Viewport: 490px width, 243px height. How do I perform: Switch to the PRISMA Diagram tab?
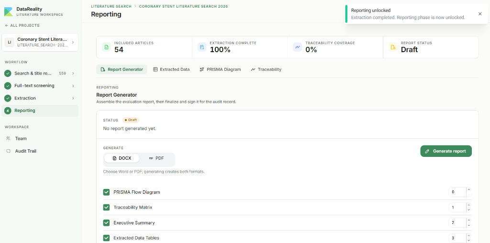(x=220, y=69)
